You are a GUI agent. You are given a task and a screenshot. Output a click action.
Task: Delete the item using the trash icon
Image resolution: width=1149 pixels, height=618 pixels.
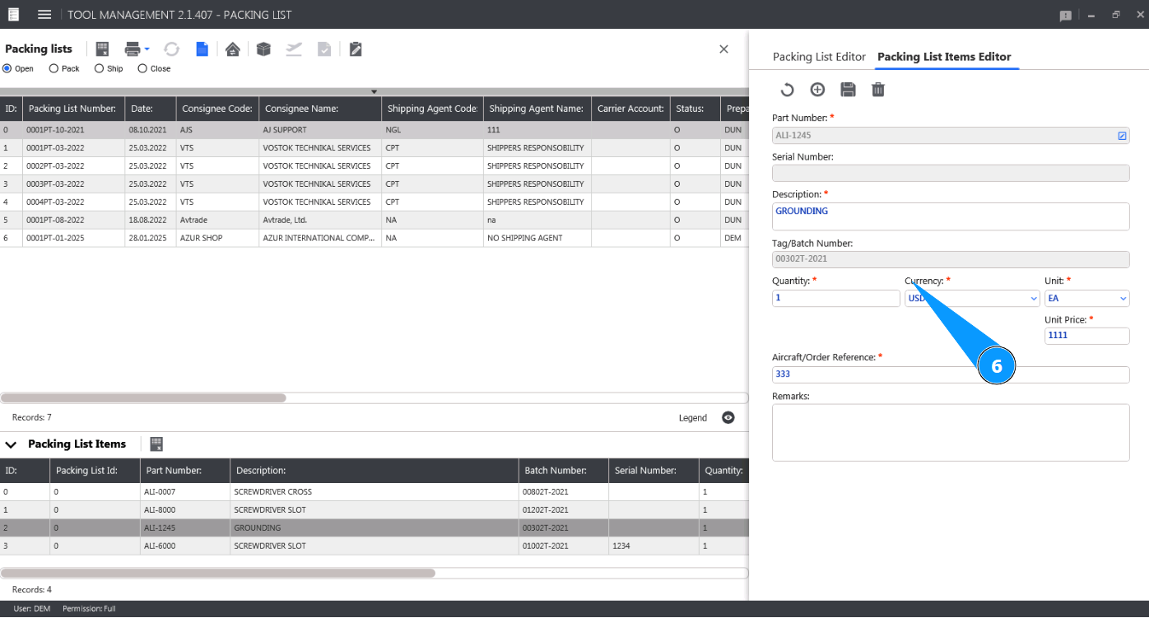pos(878,90)
